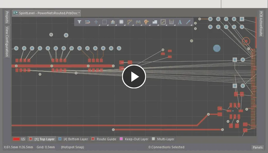Open the Panels button
268x153 pixels.
click(258, 147)
